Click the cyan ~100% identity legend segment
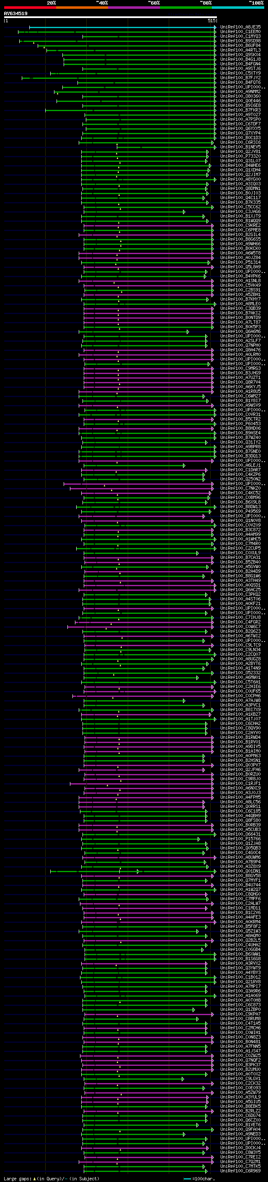The height and width of the screenshot is (1182, 268). click(x=238, y=8)
